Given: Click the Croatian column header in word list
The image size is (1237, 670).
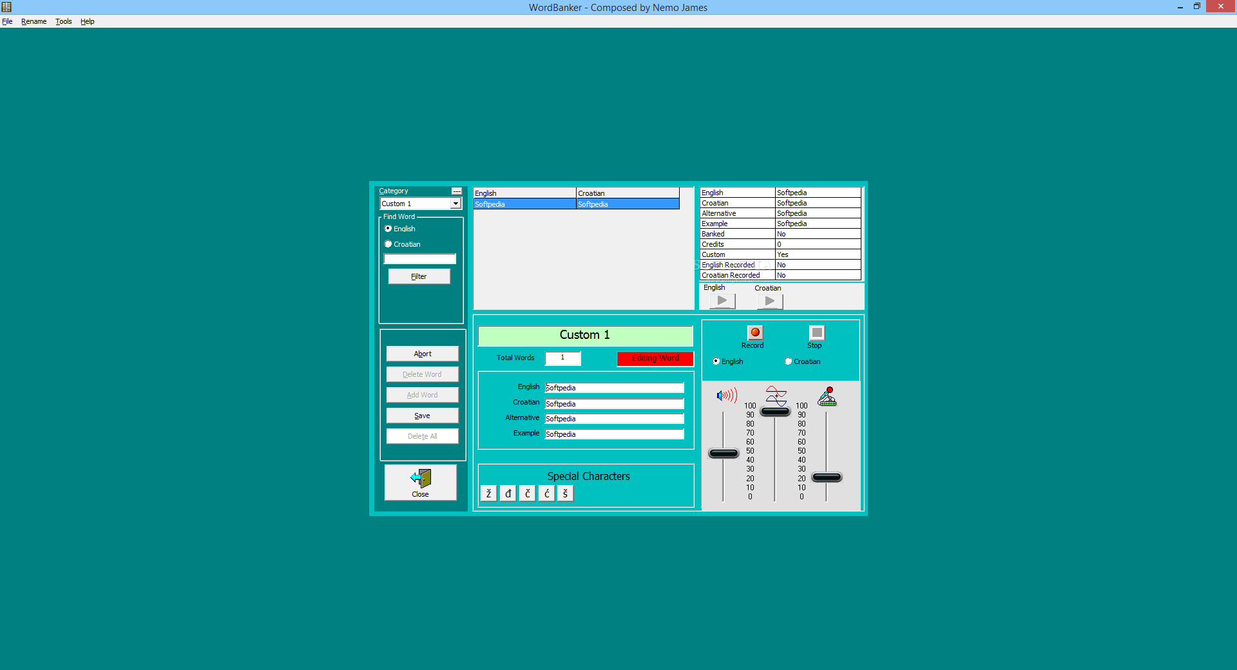Looking at the screenshot, I should (x=628, y=193).
